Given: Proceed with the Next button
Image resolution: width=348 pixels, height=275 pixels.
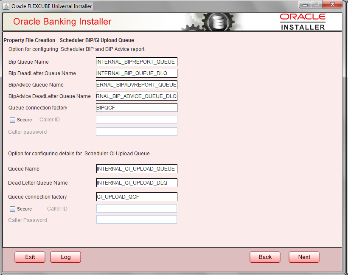Looking at the screenshot, I should tap(304, 257).
